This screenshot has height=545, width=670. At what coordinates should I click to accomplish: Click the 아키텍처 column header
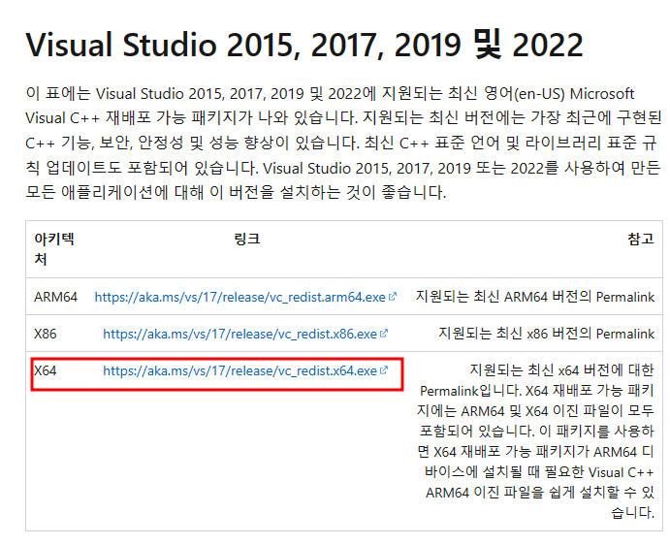pyautogui.click(x=54, y=249)
